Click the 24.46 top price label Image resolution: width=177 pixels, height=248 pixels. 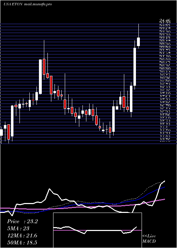coord(165,21)
